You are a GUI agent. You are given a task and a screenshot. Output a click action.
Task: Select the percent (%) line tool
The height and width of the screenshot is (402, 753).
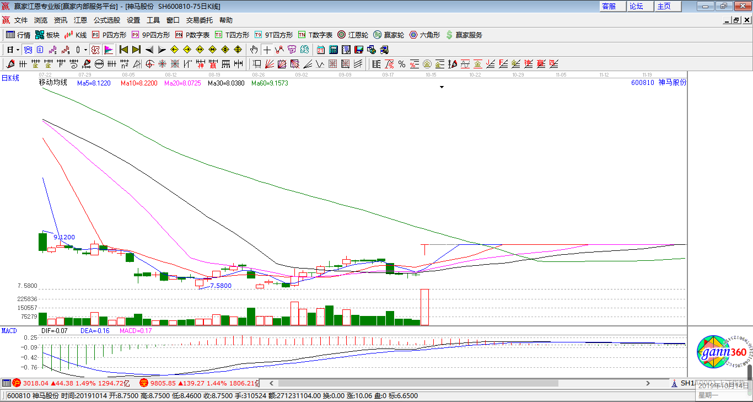point(402,64)
